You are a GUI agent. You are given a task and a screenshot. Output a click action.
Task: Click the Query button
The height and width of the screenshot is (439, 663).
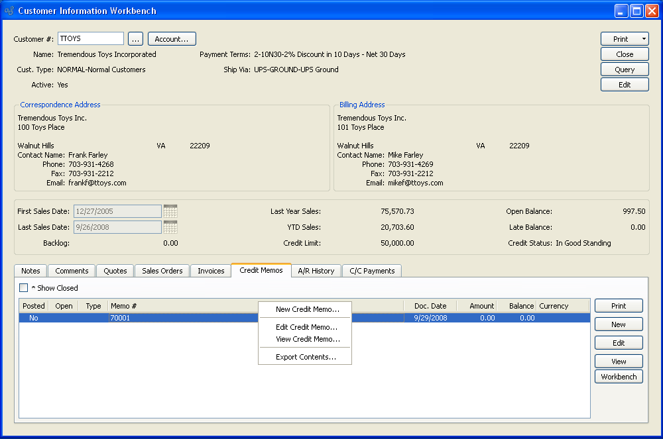624,70
